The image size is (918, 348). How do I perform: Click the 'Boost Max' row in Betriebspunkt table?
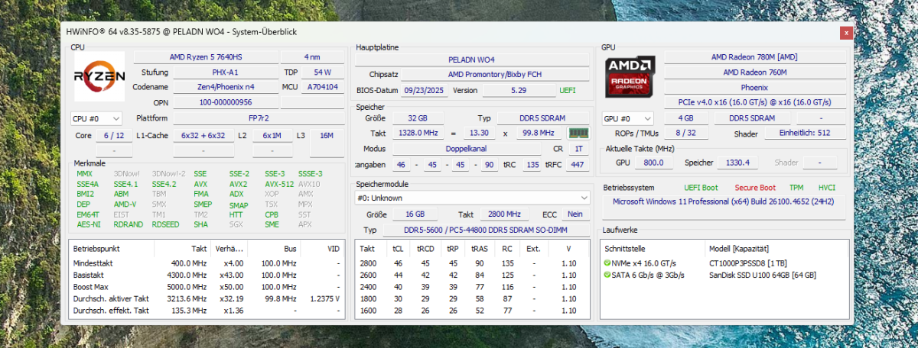(206, 286)
